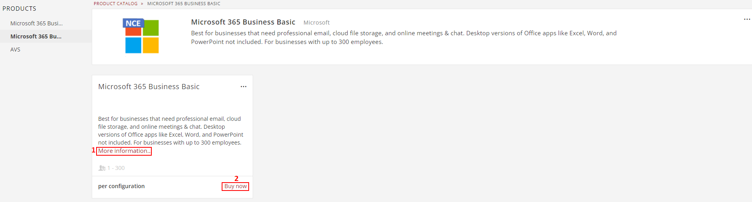This screenshot has width=752, height=202.
Task: Select the bold Microsoft 365 Bu... sidebar item
Action: tap(36, 36)
